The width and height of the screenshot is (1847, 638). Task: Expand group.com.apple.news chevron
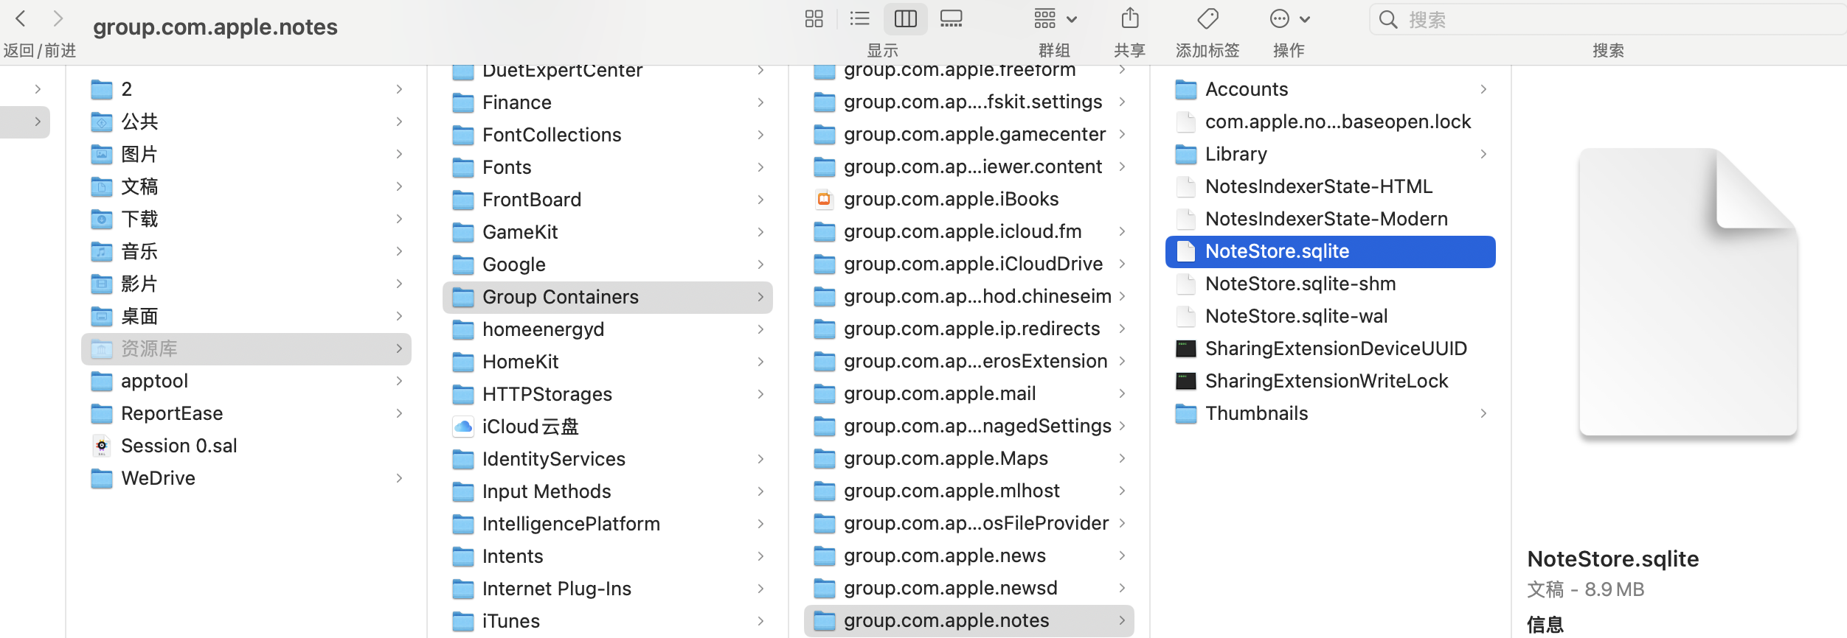[x=1122, y=555]
